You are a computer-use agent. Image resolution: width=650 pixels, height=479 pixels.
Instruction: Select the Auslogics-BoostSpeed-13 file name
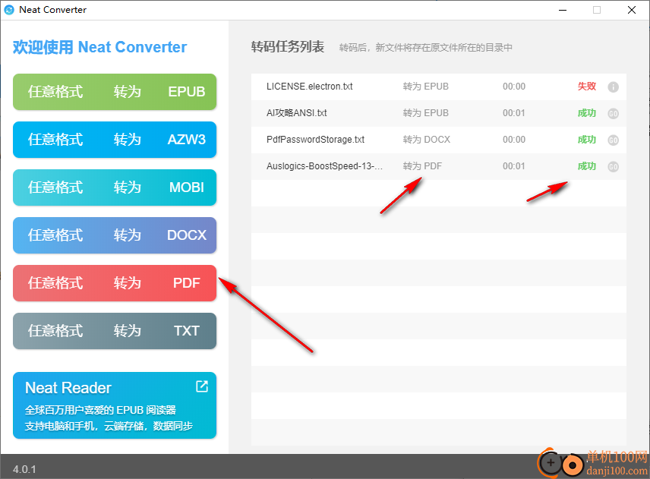(324, 166)
